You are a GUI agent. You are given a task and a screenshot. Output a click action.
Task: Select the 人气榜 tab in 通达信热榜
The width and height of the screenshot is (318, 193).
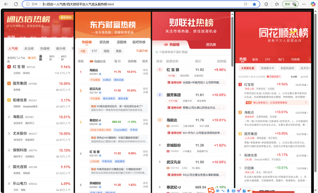[13, 49]
